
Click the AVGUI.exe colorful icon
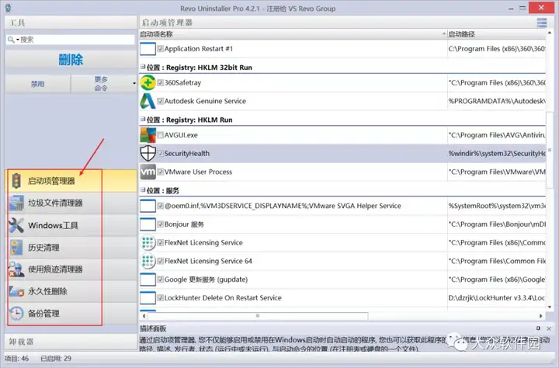tap(148, 135)
